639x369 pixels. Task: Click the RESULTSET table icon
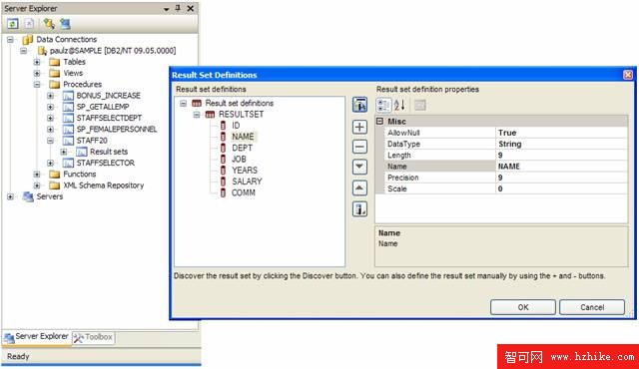click(210, 115)
